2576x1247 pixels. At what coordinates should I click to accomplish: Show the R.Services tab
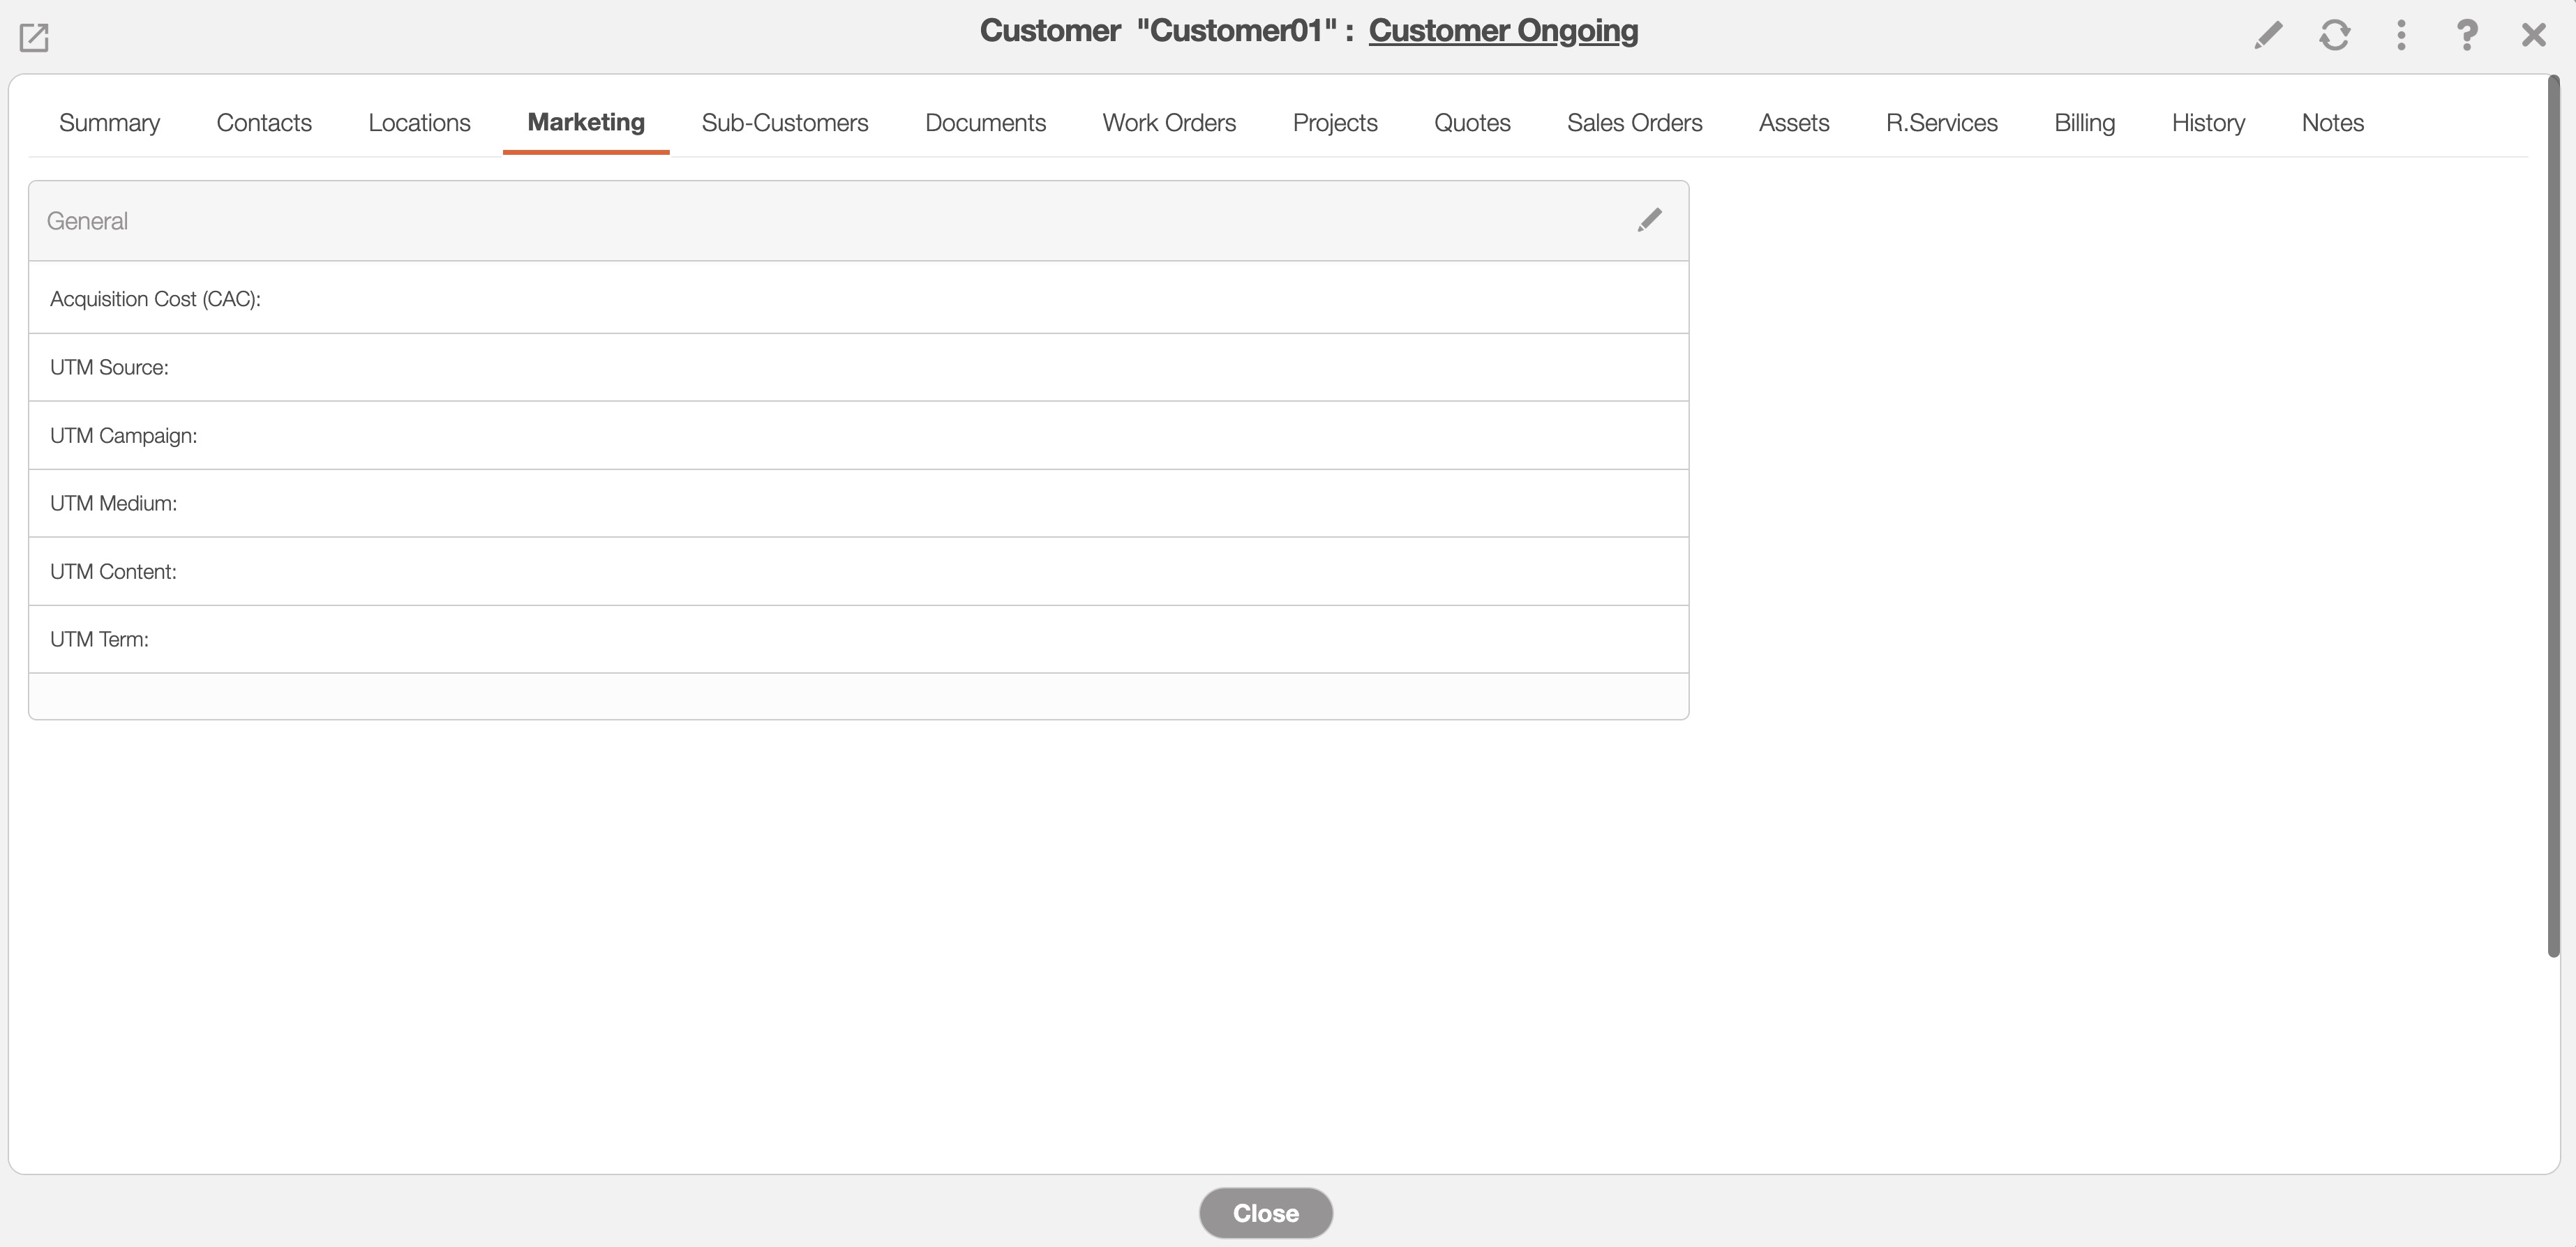[1941, 123]
